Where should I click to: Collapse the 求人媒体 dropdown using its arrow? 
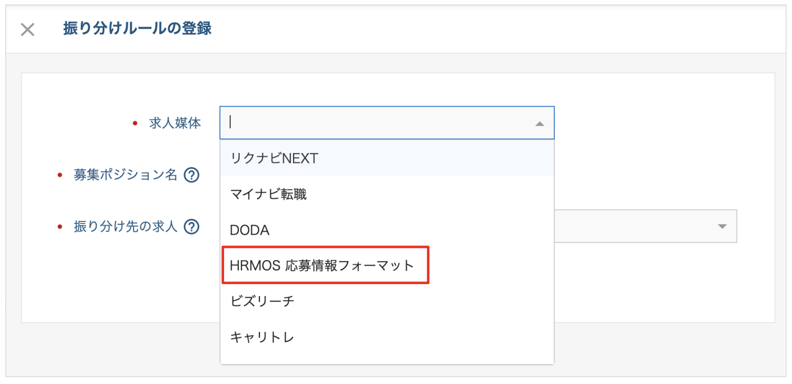point(539,123)
